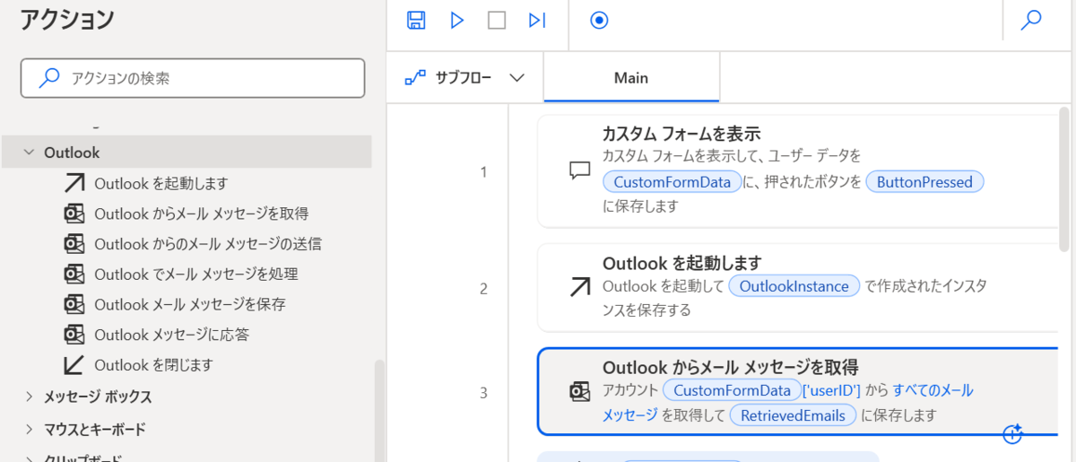1076x462 pixels.
Task: Open the すべてのメール メッセージ link
Action: pyautogui.click(x=787, y=403)
